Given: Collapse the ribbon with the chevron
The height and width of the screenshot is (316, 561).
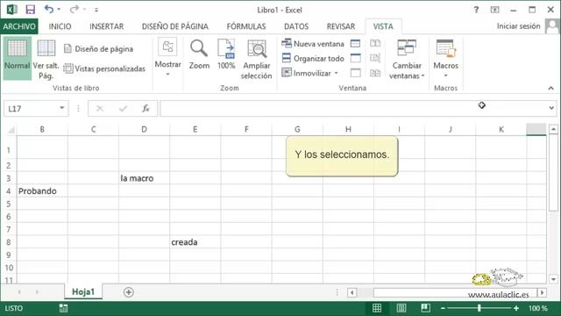Looking at the screenshot, I should [x=550, y=88].
